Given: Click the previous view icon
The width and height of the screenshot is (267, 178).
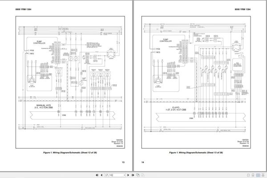Looking at the screenshot, I should (x=138, y=175).
